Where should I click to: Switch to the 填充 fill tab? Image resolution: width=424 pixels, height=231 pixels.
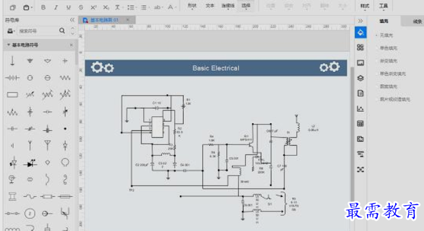pos(384,21)
